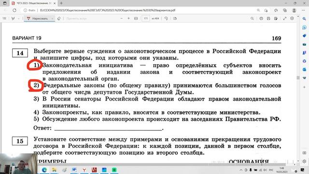This screenshot has height=174, width=309.
Task: Reload the page with refresh button
Action: coord(14,10)
